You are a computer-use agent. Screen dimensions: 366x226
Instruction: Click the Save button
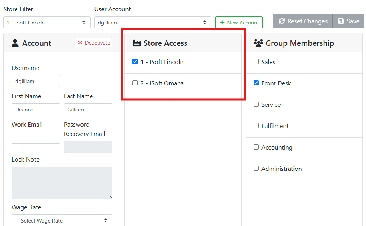[349, 21]
